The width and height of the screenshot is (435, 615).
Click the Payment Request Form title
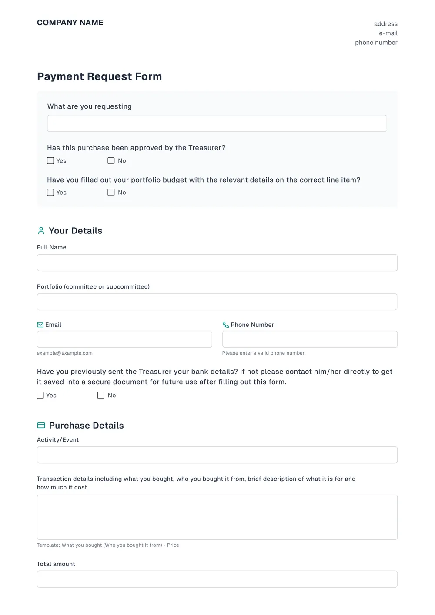99,76
